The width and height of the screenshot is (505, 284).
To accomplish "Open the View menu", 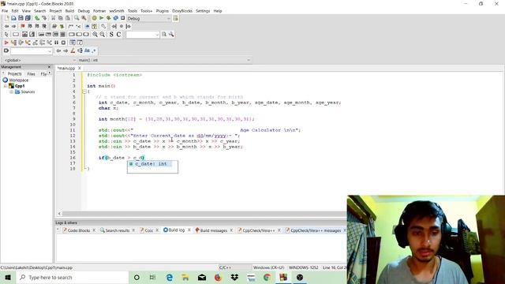I will click(26, 11).
